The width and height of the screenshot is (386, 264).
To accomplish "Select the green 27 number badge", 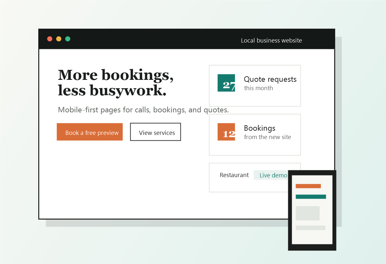I will pyautogui.click(x=226, y=83).
